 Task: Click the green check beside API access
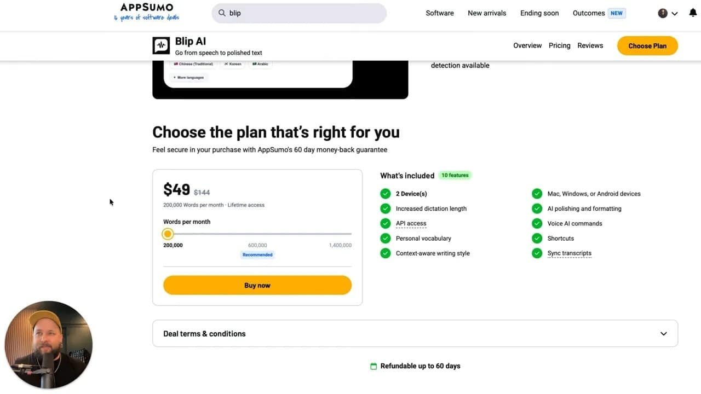pyautogui.click(x=386, y=223)
